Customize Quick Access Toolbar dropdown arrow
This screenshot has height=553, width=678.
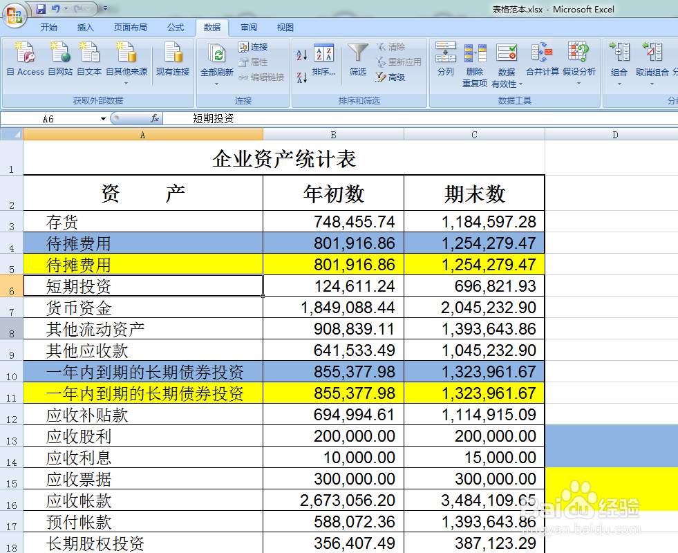(x=105, y=9)
